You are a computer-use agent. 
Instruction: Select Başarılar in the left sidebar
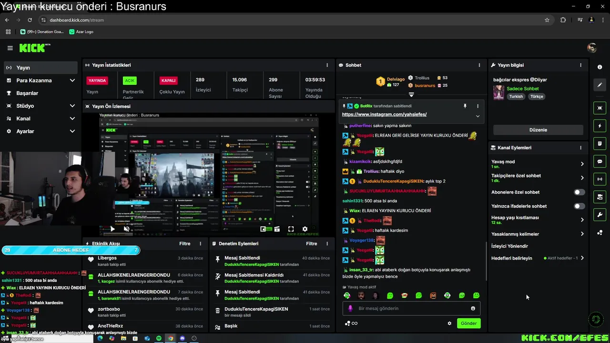(40, 93)
